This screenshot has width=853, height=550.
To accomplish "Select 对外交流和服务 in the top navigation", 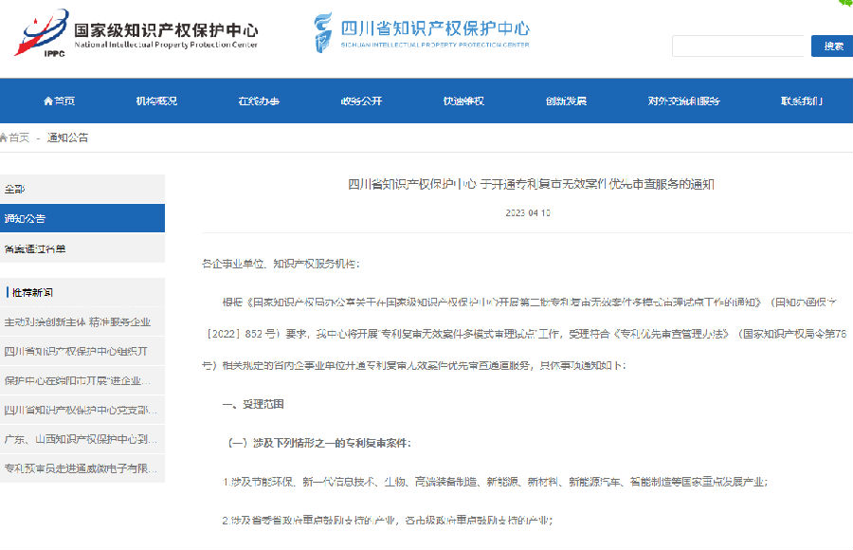I will tap(683, 101).
